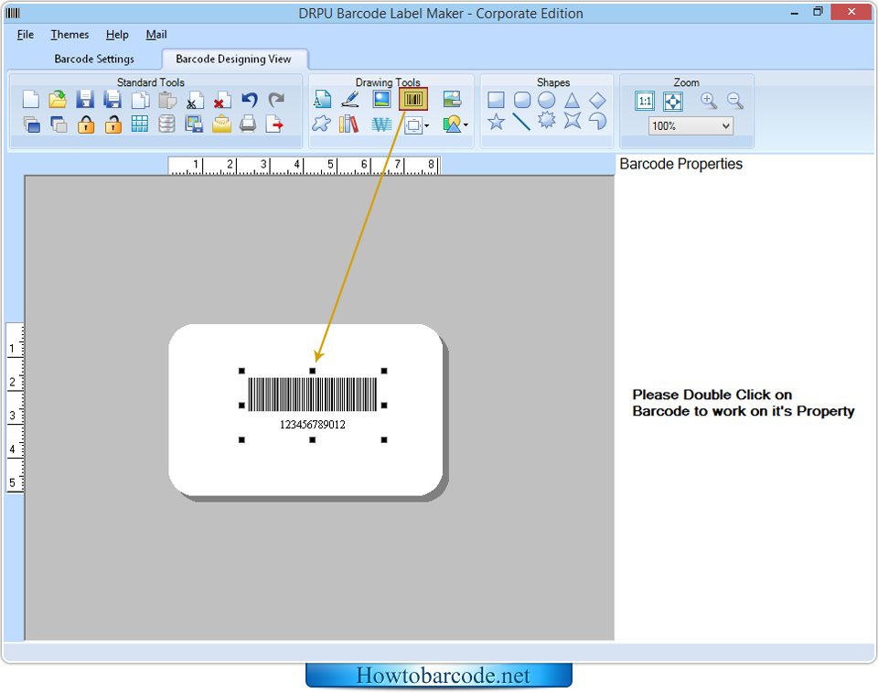
Task: Send the object to back
Action: (x=58, y=125)
